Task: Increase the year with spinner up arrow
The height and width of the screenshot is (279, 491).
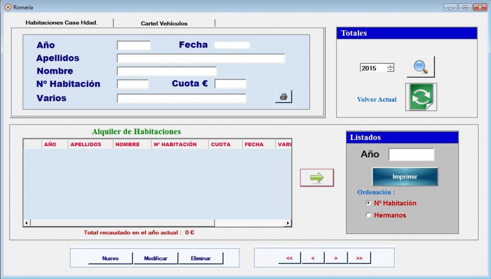Action: [x=390, y=66]
